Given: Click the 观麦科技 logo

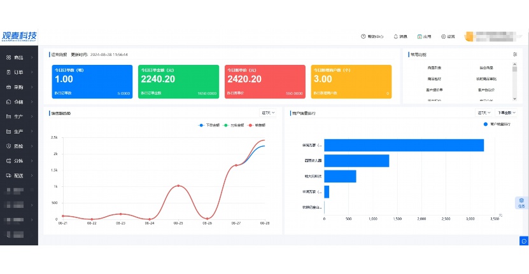Looking at the screenshot, I should pos(20,36).
